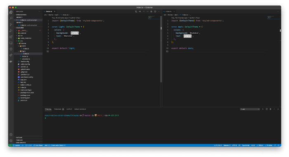The height and width of the screenshot is (157, 289).
Task: Click the new terminal plus icon
Action: (x=263, y=109)
